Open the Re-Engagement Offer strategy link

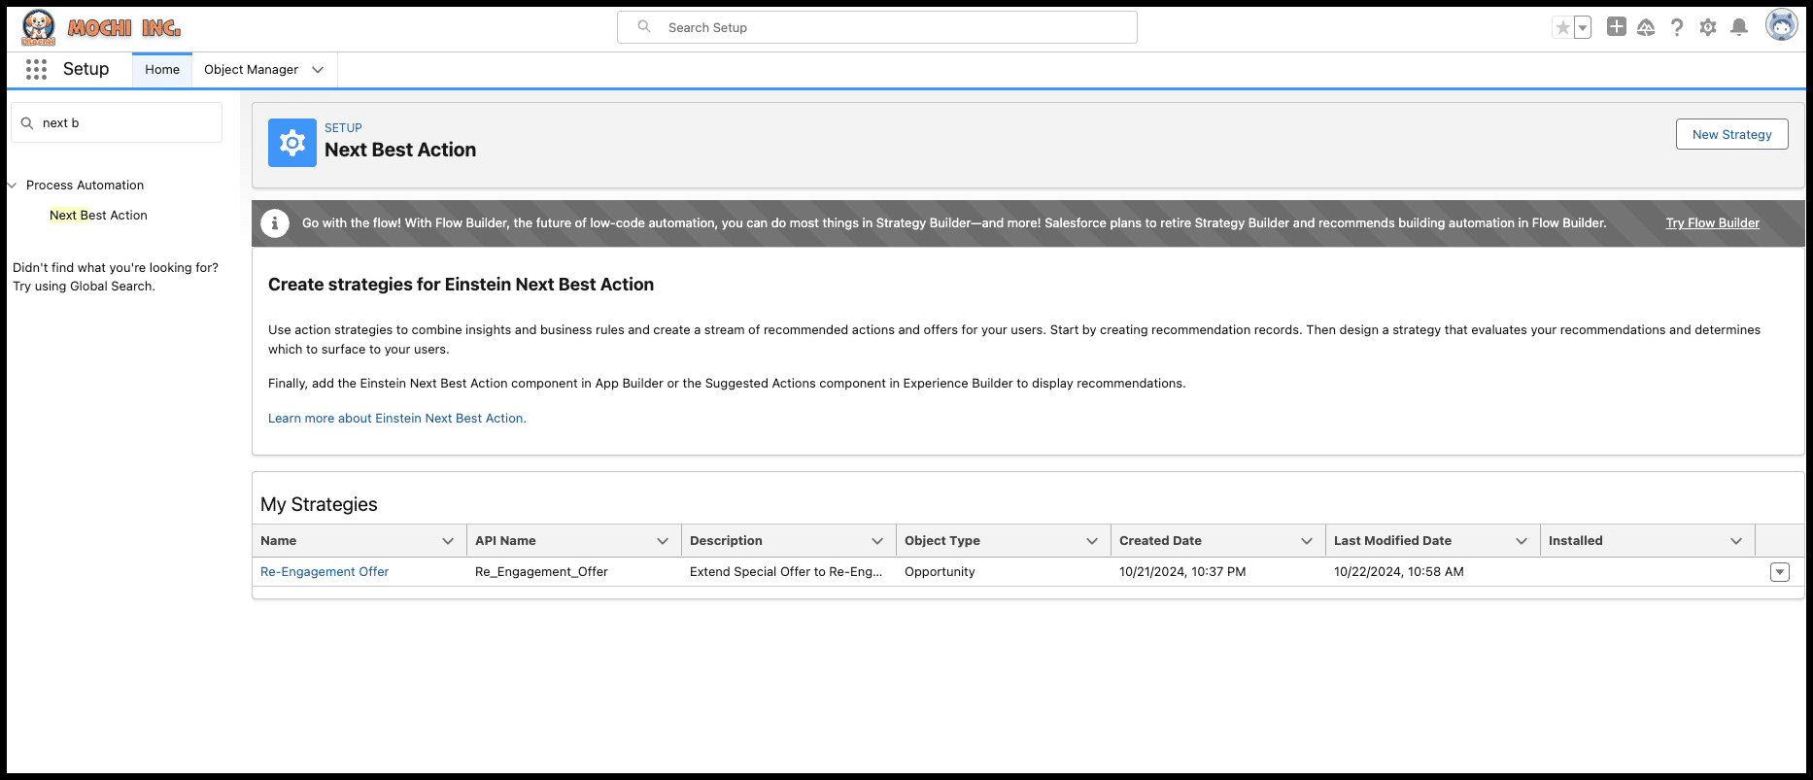pyautogui.click(x=325, y=572)
